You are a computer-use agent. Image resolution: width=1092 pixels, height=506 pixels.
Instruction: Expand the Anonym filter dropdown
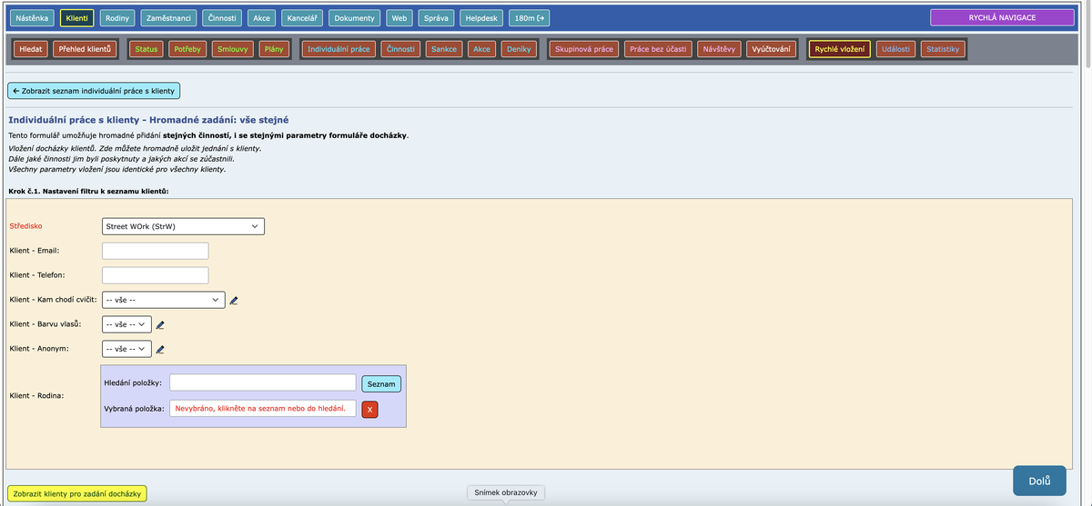tap(126, 349)
